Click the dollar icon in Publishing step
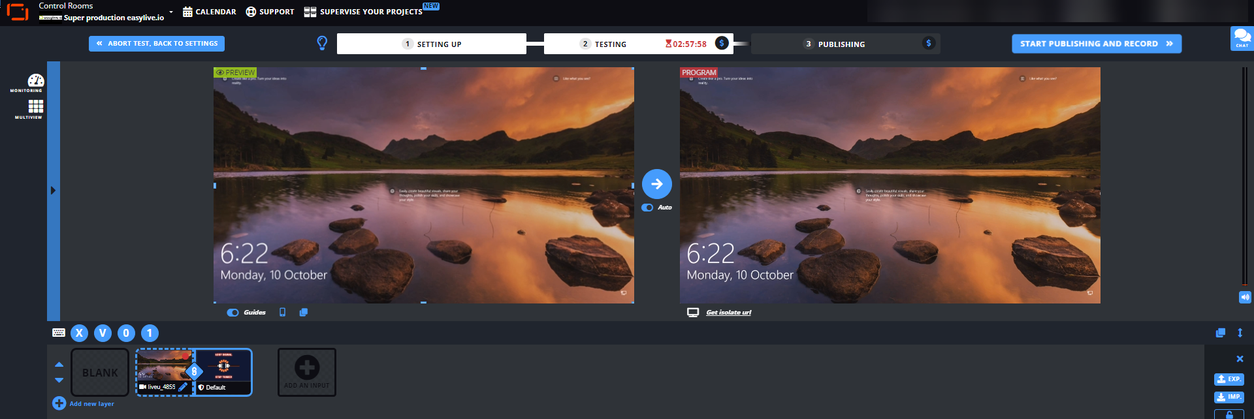The width and height of the screenshot is (1254, 419). click(929, 43)
